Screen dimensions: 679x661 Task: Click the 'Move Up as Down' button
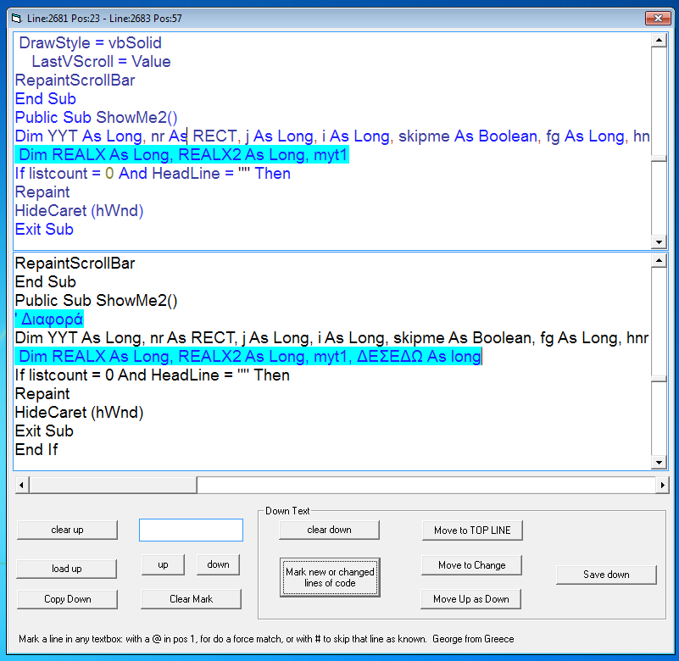coord(470,599)
